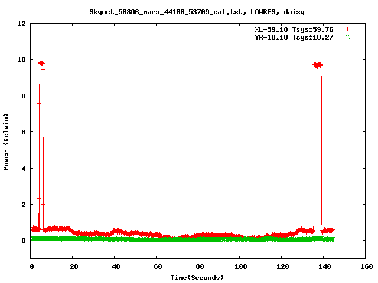The width and height of the screenshot is (378, 283).
Task: Click x-axis tick label 20
Action: pyautogui.click(x=74, y=266)
